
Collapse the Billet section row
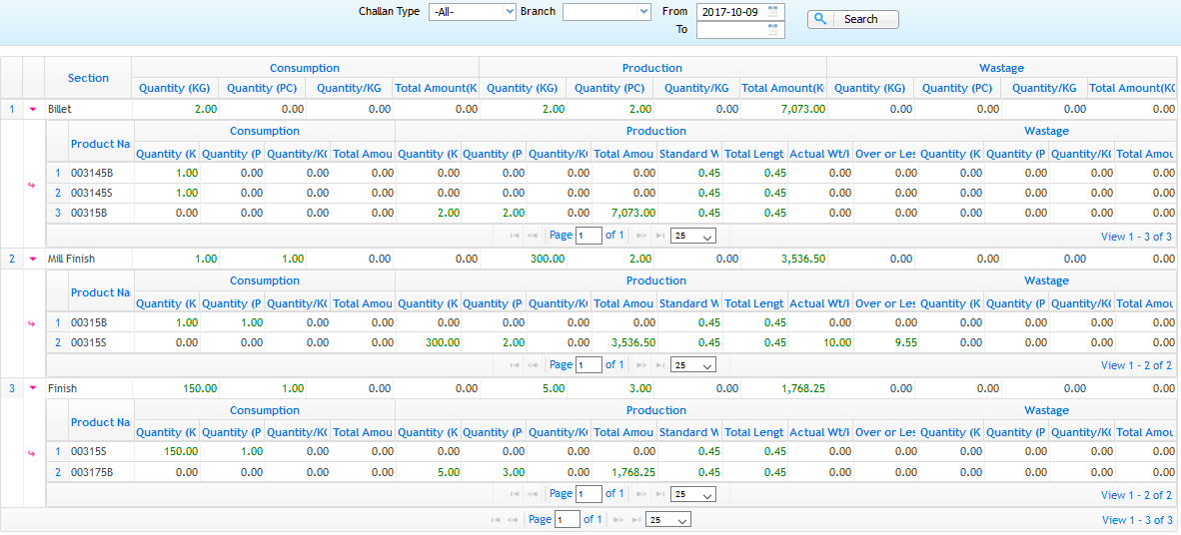coord(32,109)
